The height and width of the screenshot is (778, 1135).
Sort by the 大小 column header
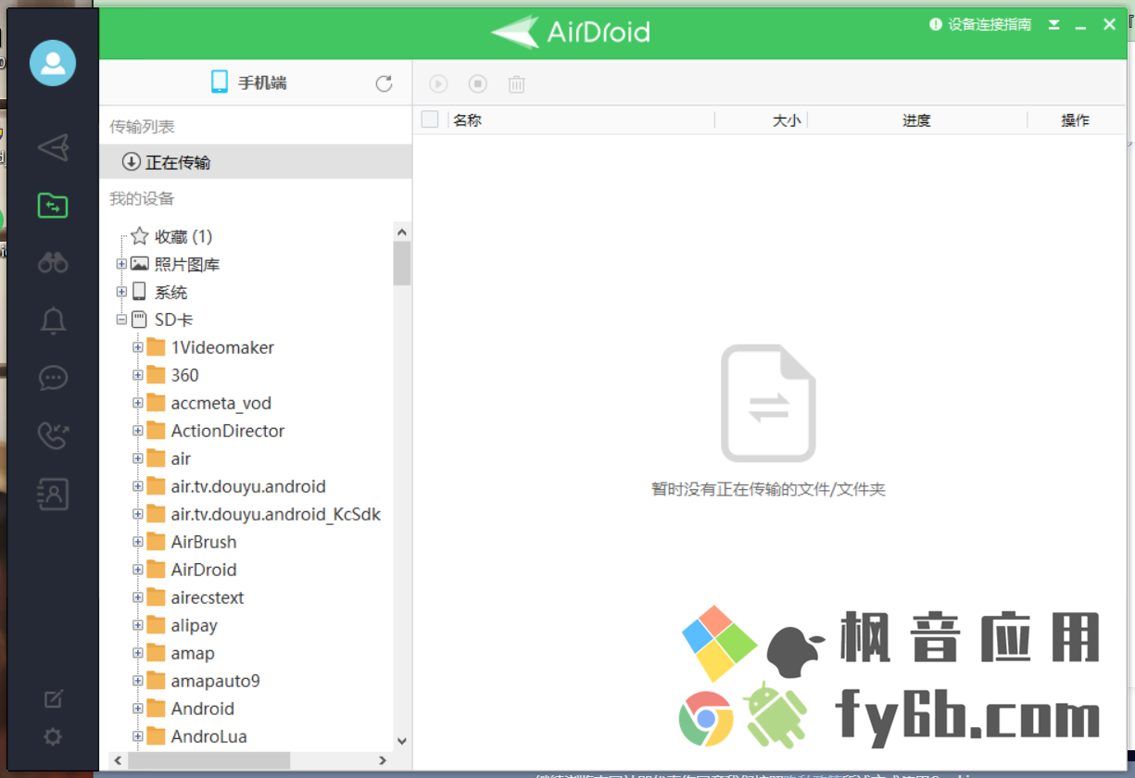787,120
